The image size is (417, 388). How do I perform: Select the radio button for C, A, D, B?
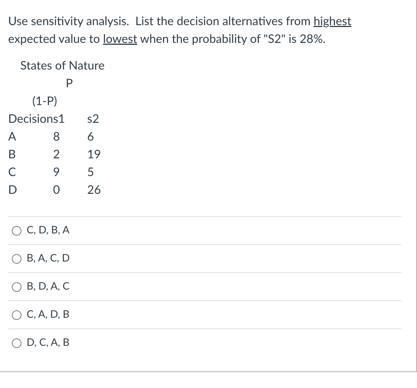(16, 315)
